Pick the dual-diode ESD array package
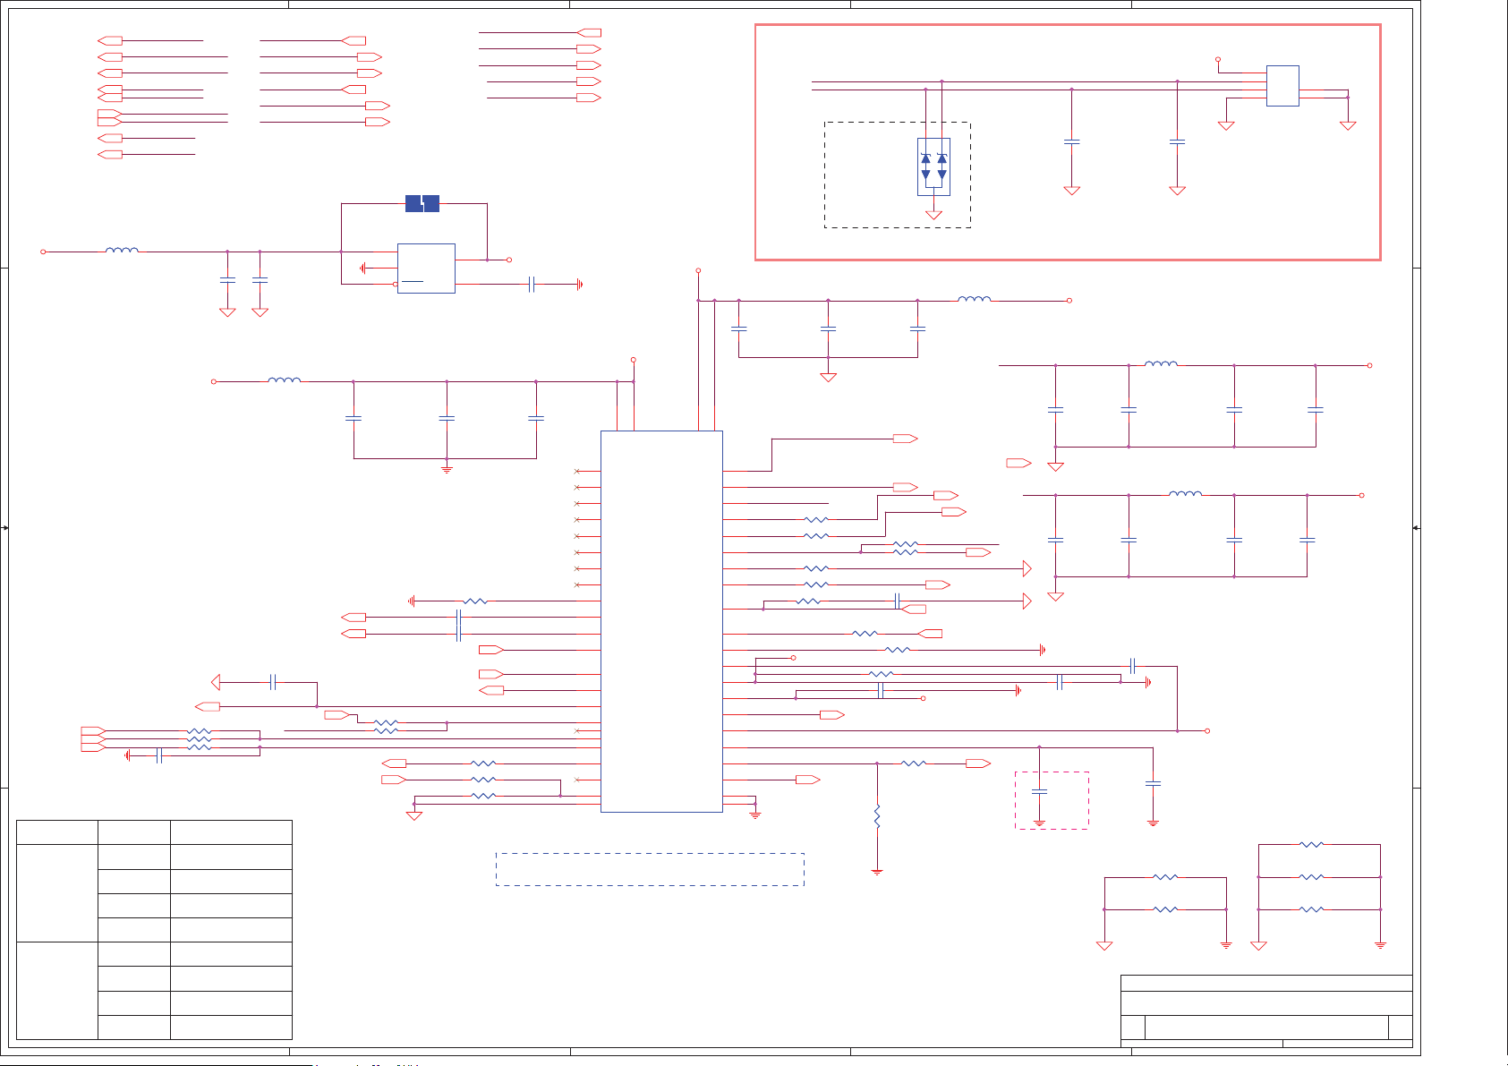 933,166
